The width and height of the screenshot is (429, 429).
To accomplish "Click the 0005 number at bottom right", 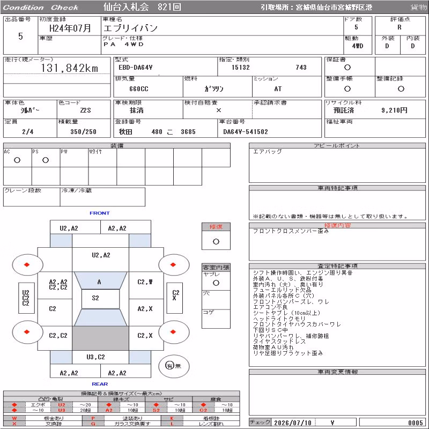I will (415, 423).
